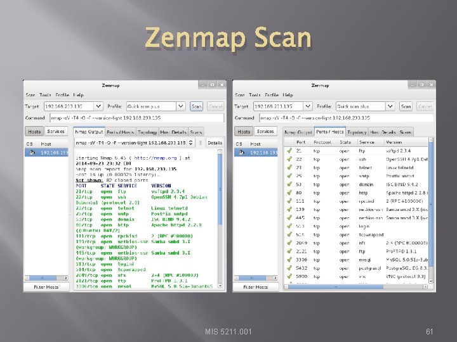Open Tools menu in right Zenmap window

tap(255, 95)
